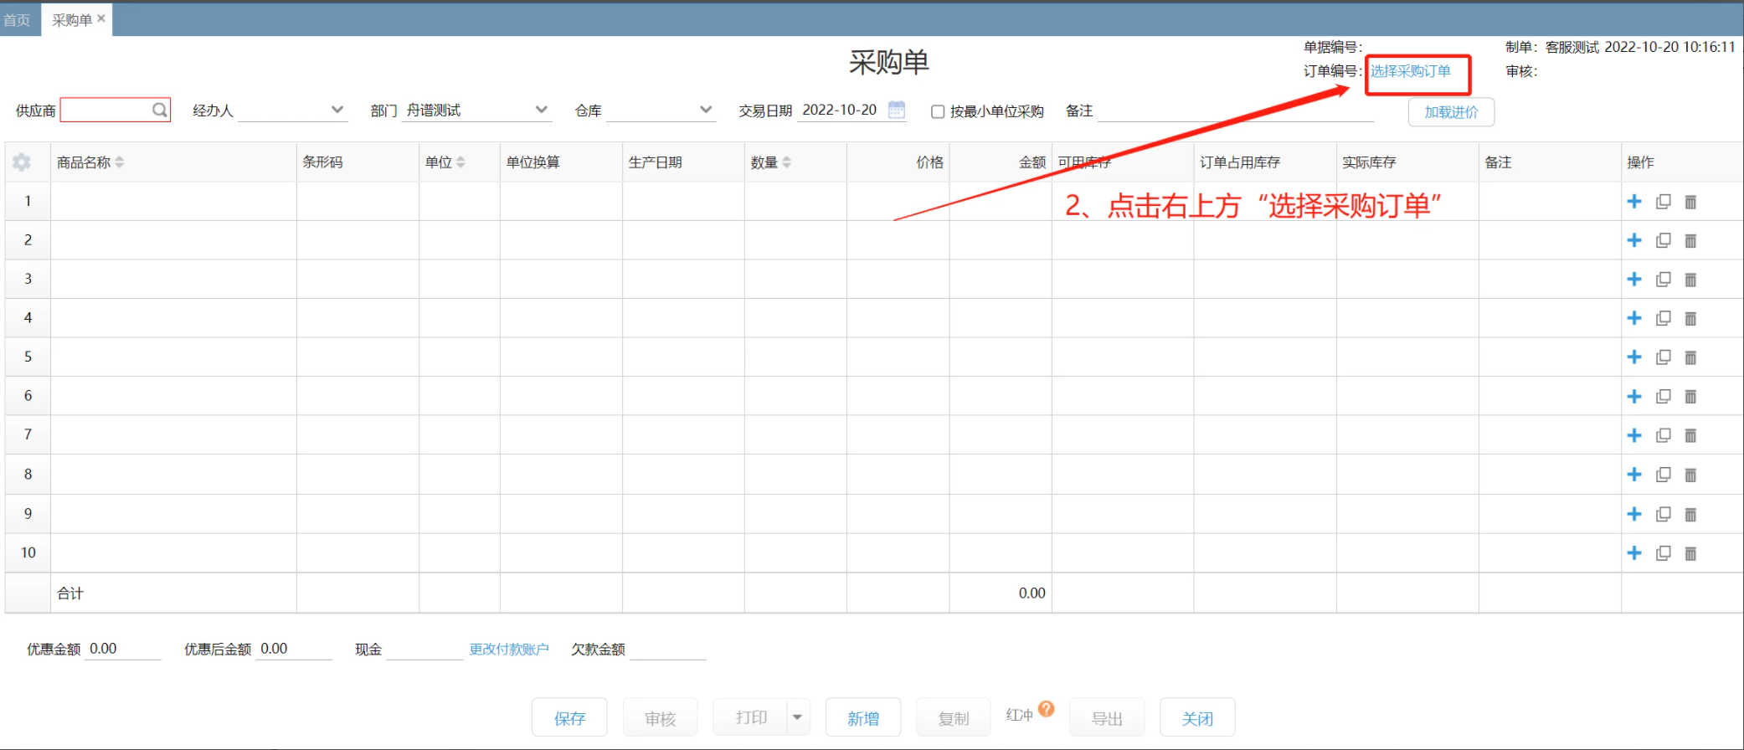The width and height of the screenshot is (1744, 750).
Task: Click the 选择采购订单 link
Action: [1410, 71]
